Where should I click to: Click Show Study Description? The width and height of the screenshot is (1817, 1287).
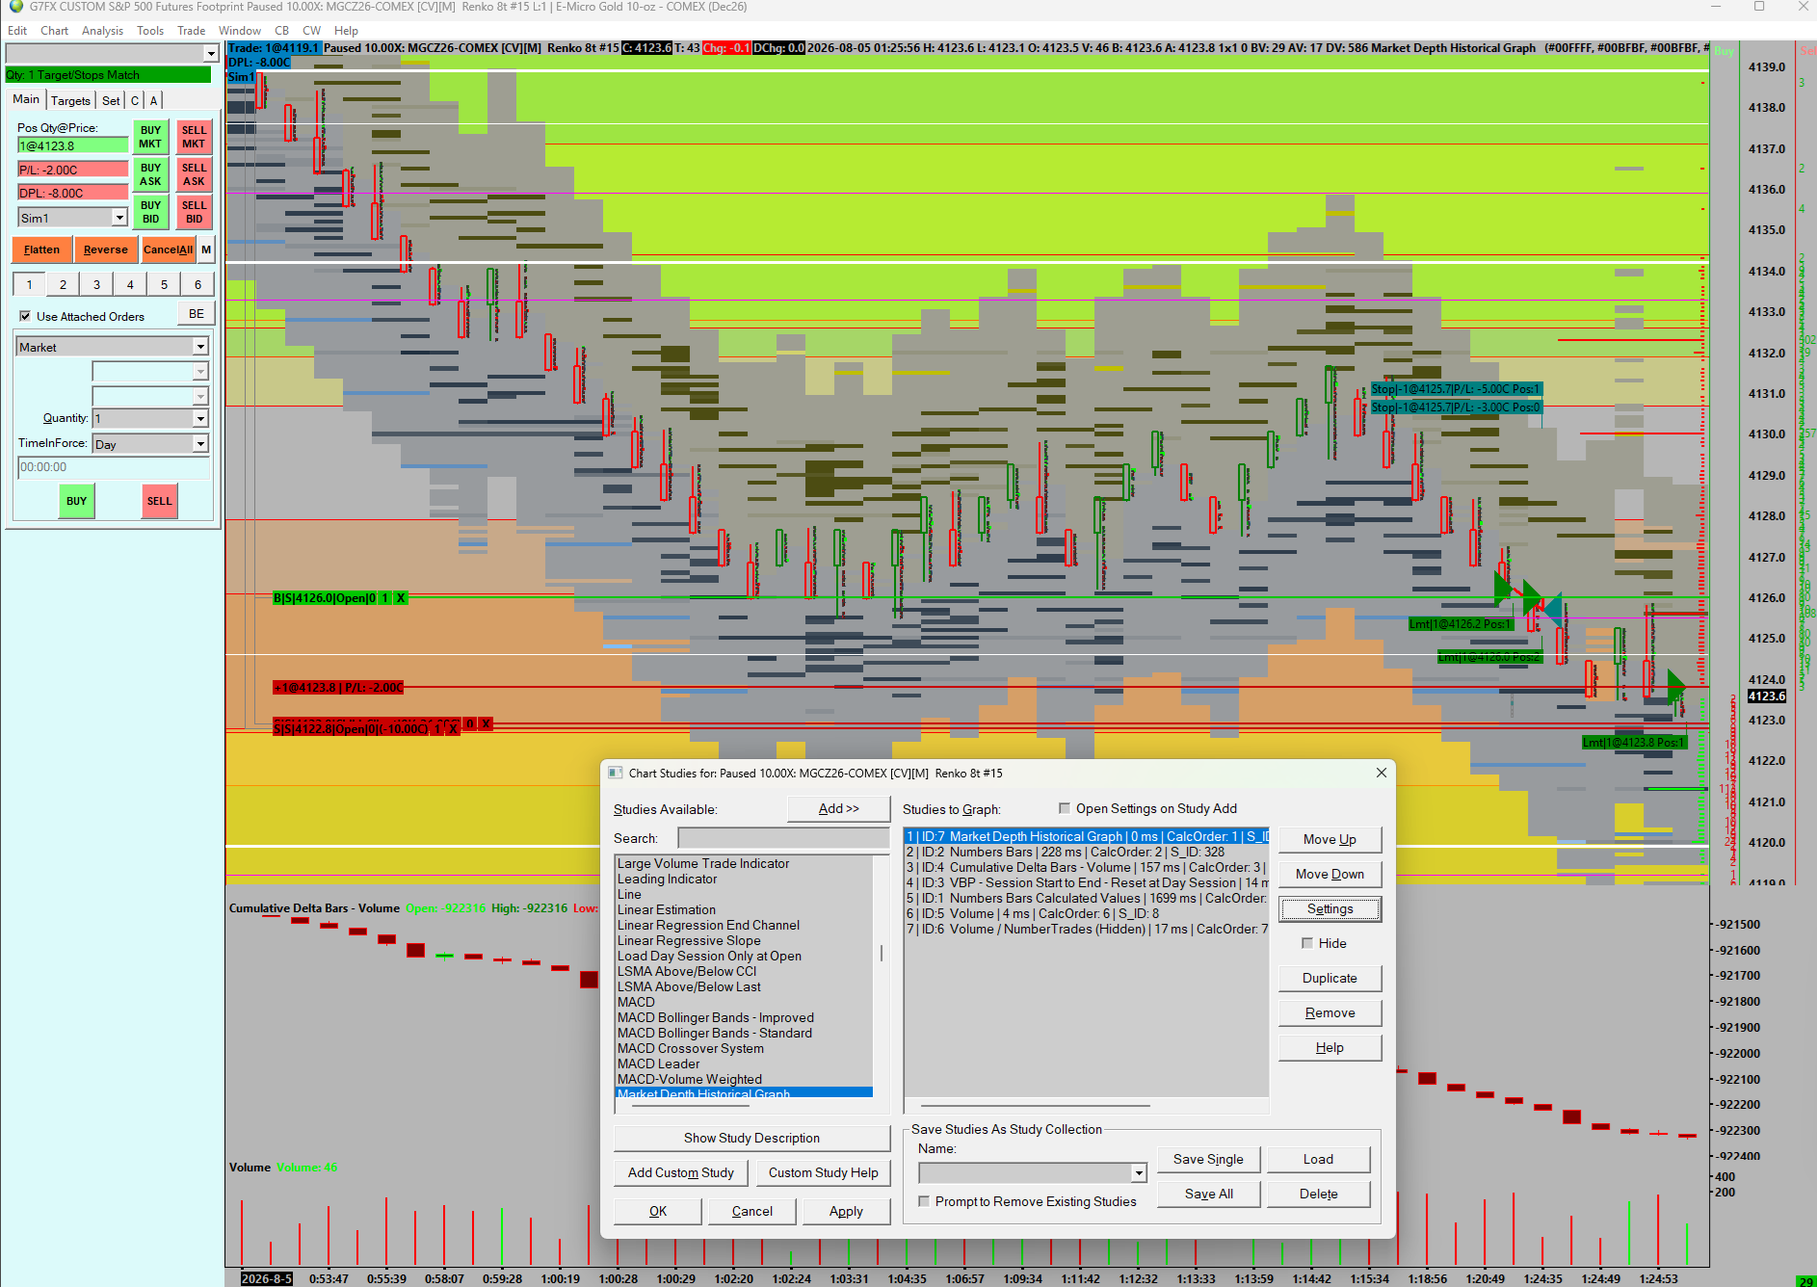[x=751, y=1138]
